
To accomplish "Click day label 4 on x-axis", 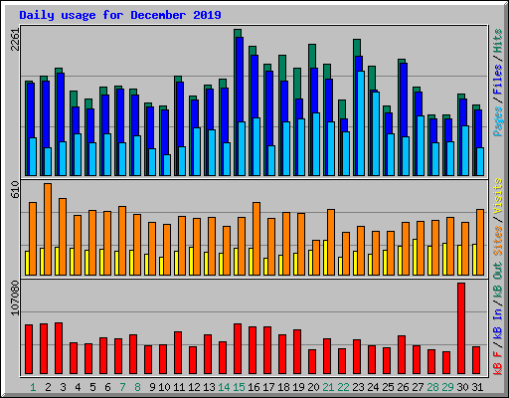I will pos(78,387).
